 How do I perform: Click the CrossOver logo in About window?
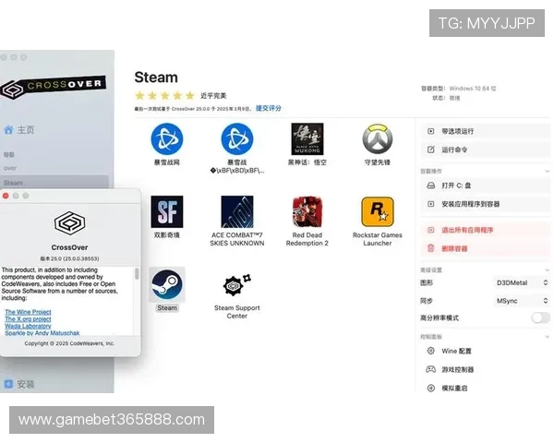coord(69,223)
